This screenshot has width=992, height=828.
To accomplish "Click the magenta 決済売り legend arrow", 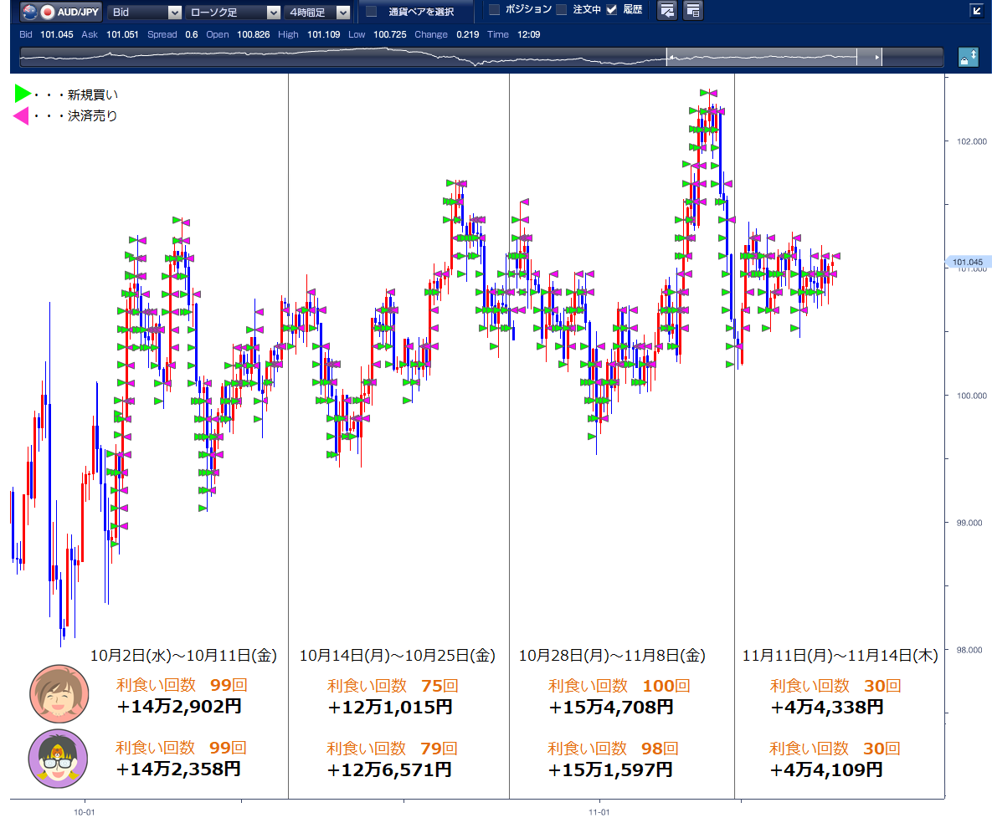I will [x=21, y=115].
